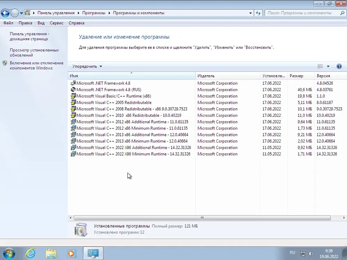The width and height of the screenshot is (347, 260).
Task: Open the Файл menu
Action: (x=8, y=23)
